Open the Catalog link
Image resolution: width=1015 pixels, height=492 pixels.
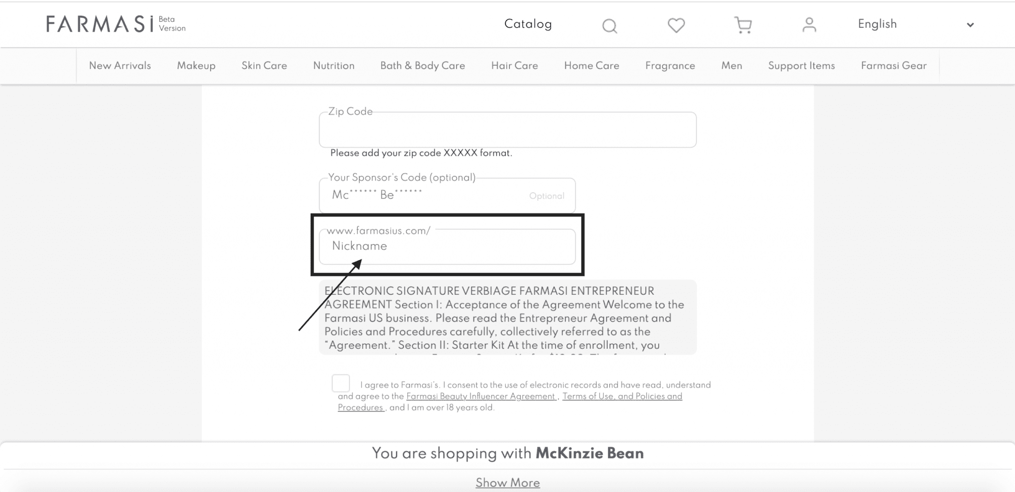point(528,24)
